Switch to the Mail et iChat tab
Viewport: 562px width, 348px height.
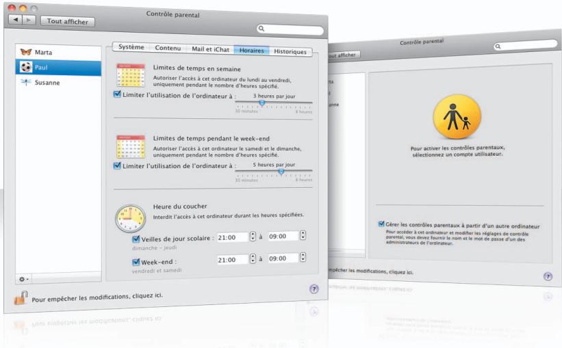[210, 49]
